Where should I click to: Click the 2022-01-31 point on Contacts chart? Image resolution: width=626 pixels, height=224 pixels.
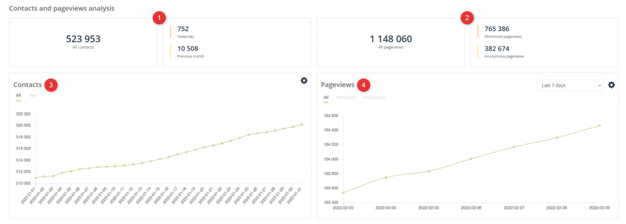pyautogui.click(x=302, y=125)
